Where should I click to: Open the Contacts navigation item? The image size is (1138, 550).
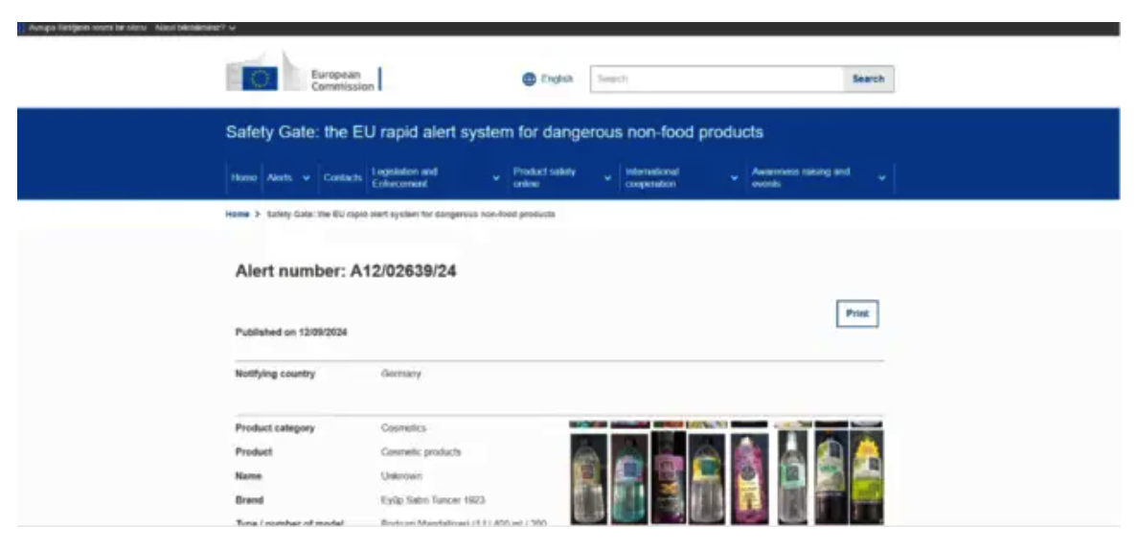343,178
